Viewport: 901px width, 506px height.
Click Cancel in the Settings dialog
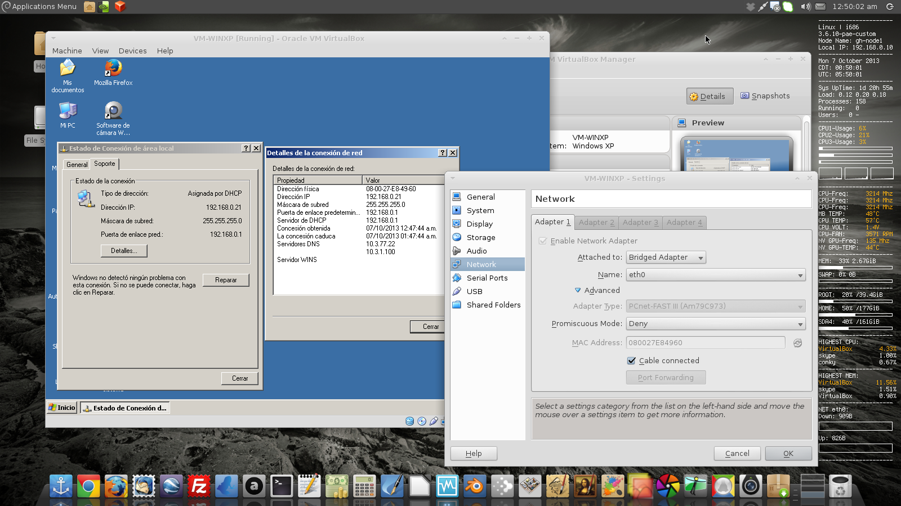pos(737,454)
